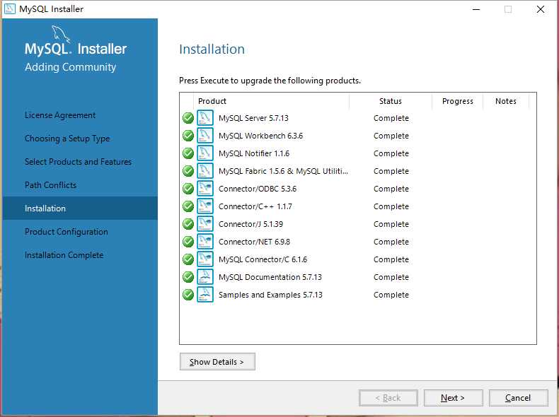Click the Notes column header
Screen dimensions: 559x417
(506, 101)
